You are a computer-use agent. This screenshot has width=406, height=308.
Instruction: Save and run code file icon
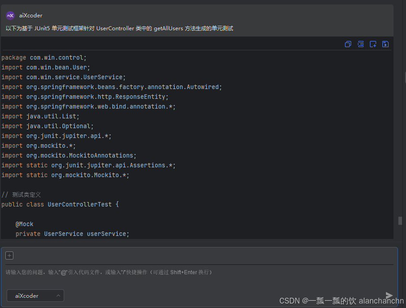click(x=385, y=44)
